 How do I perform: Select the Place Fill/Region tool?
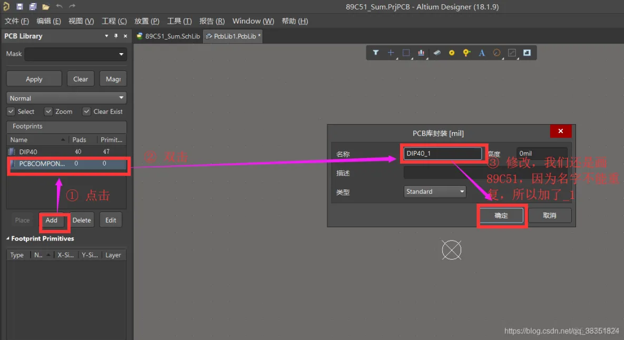[527, 53]
